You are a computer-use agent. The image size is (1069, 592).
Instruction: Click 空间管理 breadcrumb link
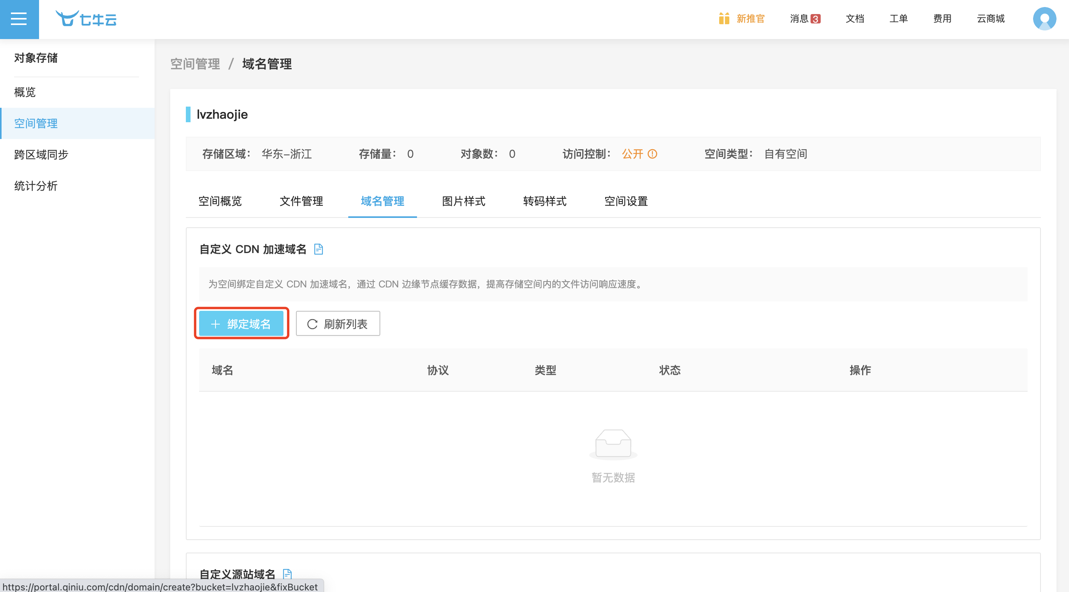click(195, 64)
